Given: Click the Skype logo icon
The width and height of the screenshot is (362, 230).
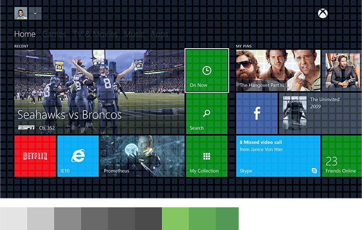Looking at the screenshot, I should pyautogui.click(x=314, y=170).
